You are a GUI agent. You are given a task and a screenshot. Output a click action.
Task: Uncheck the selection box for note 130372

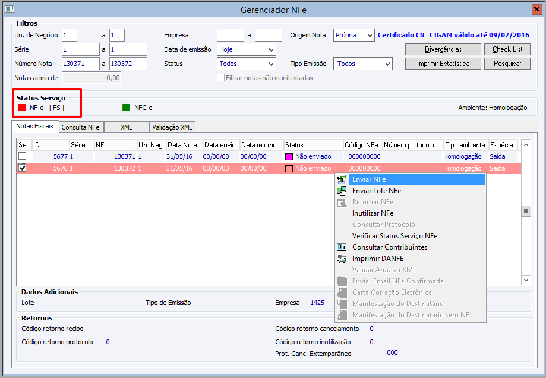23,168
